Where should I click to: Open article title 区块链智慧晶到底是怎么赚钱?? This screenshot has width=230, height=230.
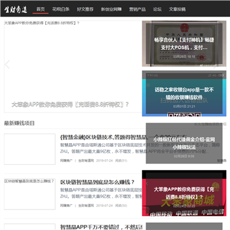tap(98, 182)
